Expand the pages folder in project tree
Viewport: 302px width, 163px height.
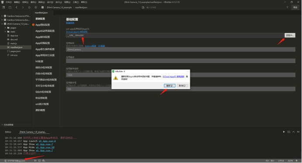tap(5, 28)
